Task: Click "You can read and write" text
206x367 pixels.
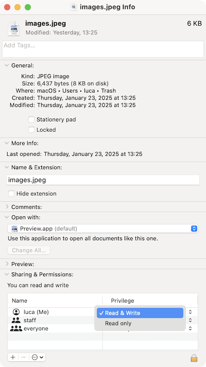Action: click(x=38, y=285)
